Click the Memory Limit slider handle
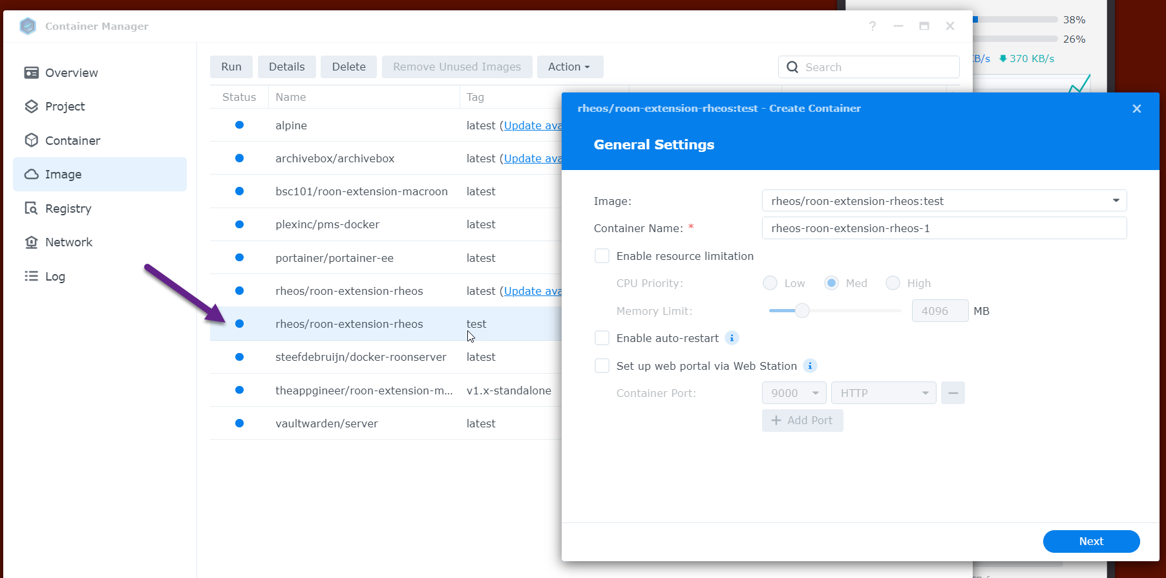Image resolution: width=1166 pixels, height=578 pixels. [x=802, y=311]
